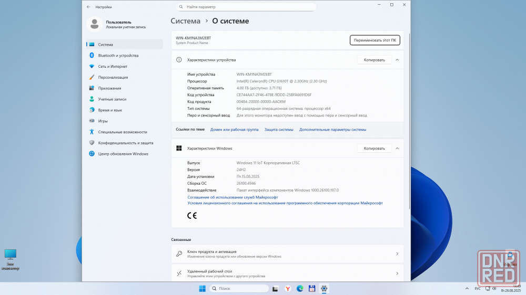Open the floppy disk app on taskbar
This screenshot has width=526, height=295.
point(312,288)
